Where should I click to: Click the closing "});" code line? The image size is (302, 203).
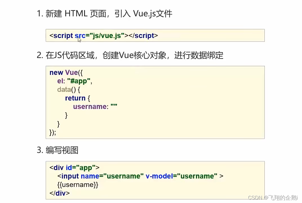pyautogui.click(x=53, y=132)
